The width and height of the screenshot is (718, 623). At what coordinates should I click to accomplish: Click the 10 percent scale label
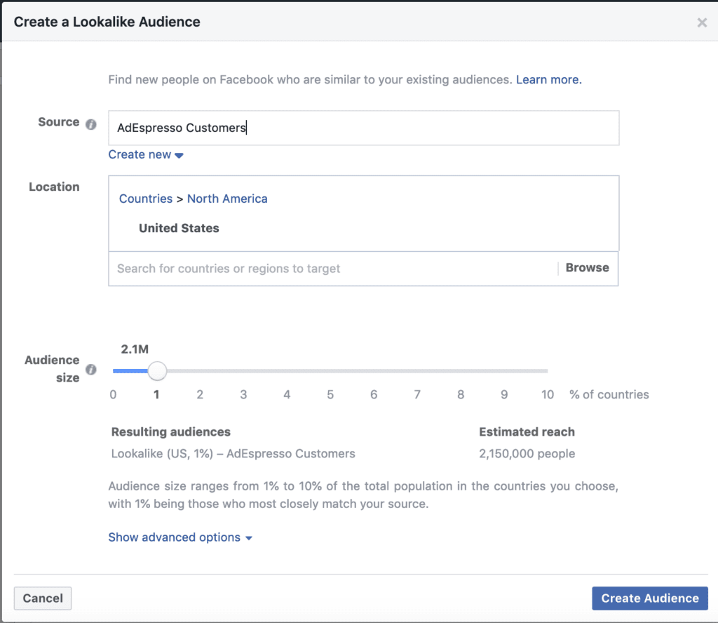[548, 394]
